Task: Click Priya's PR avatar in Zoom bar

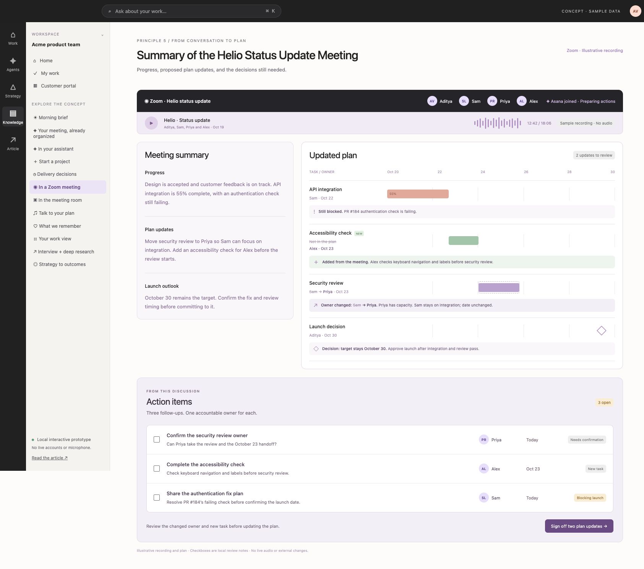Action: tap(492, 101)
